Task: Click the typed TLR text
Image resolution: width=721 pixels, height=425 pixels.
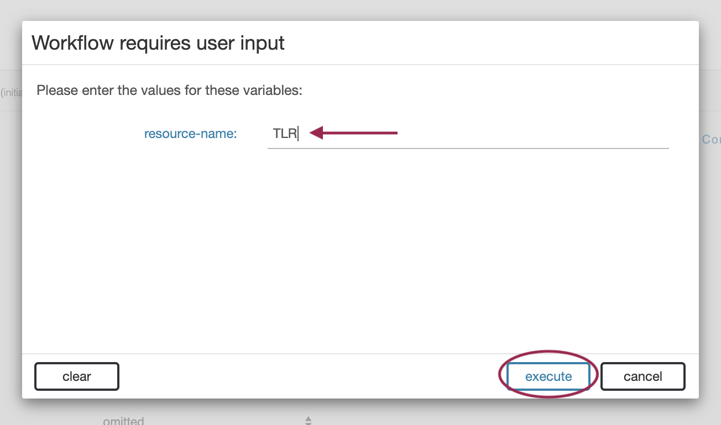Action: (x=285, y=134)
